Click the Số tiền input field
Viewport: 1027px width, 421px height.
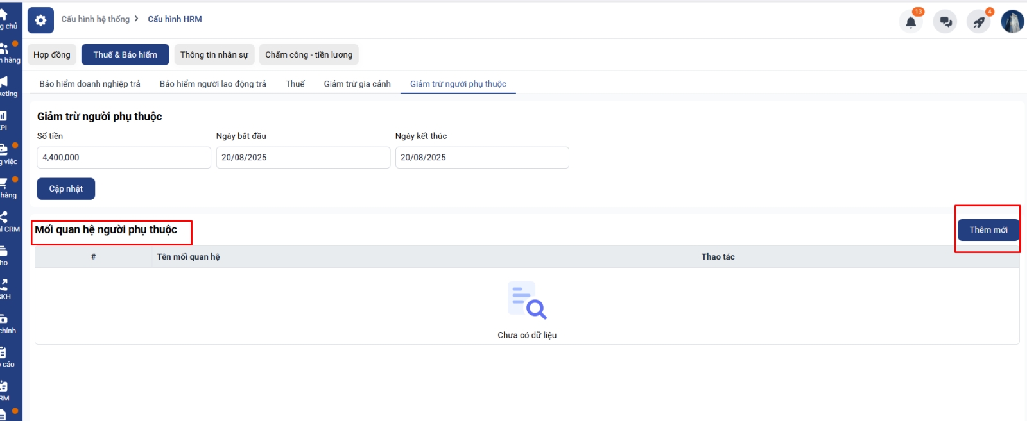(124, 158)
